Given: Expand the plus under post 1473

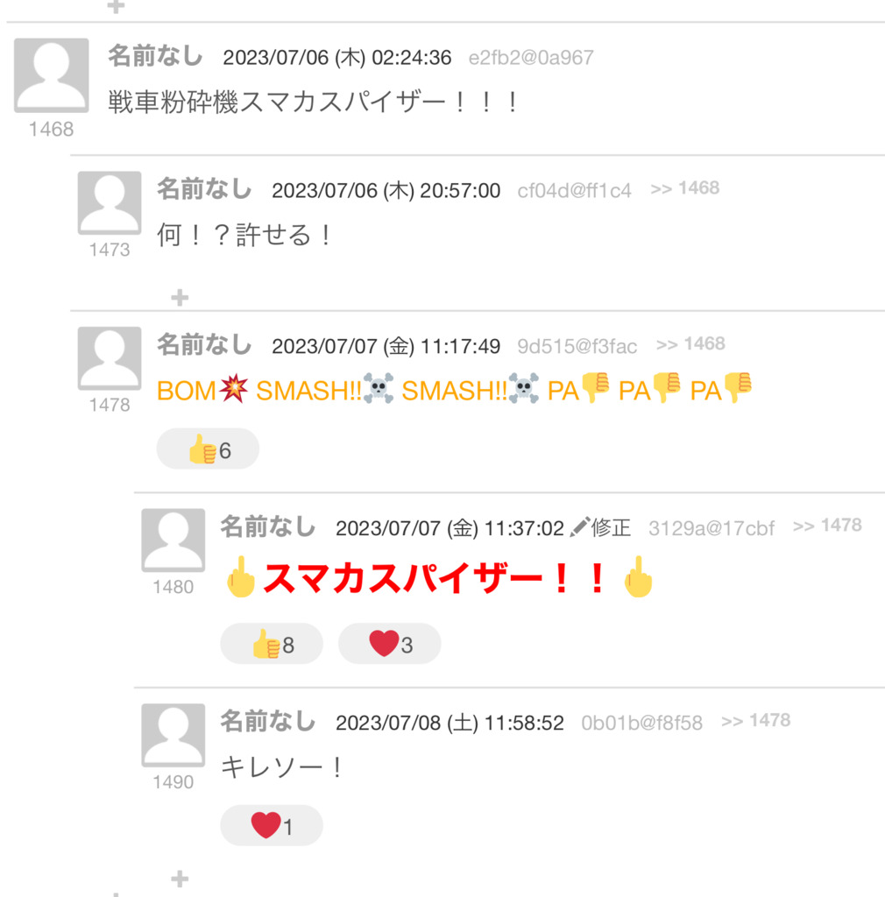Looking at the screenshot, I should pyautogui.click(x=180, y=298).
